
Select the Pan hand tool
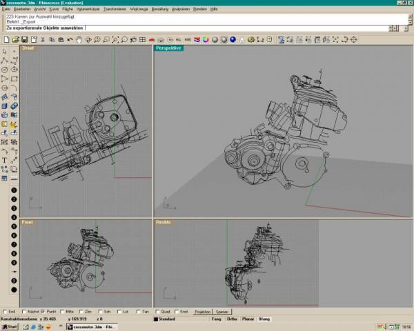(79, 40)
